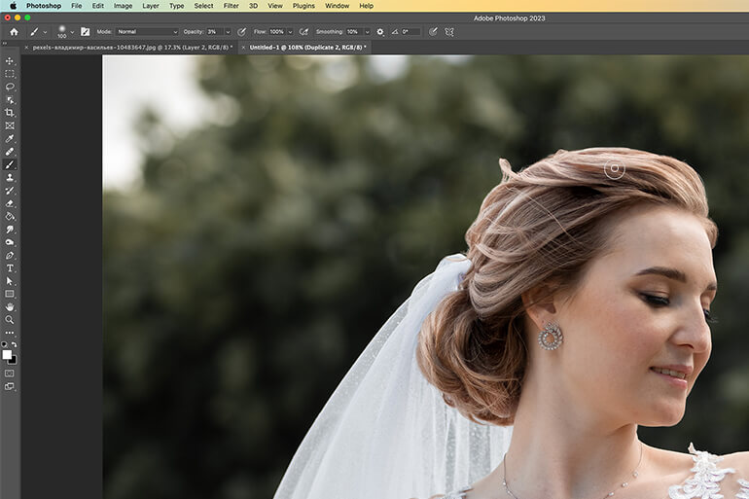Select the Frame tool
The height and width of the screenshot is (499, 749).
click(x=10, y=125)
